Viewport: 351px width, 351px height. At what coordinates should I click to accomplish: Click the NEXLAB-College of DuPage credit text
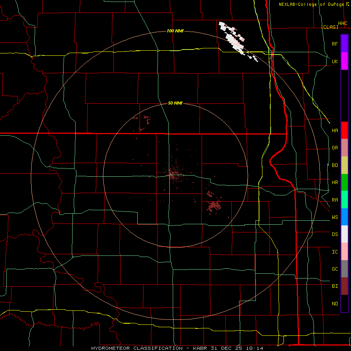311,4
